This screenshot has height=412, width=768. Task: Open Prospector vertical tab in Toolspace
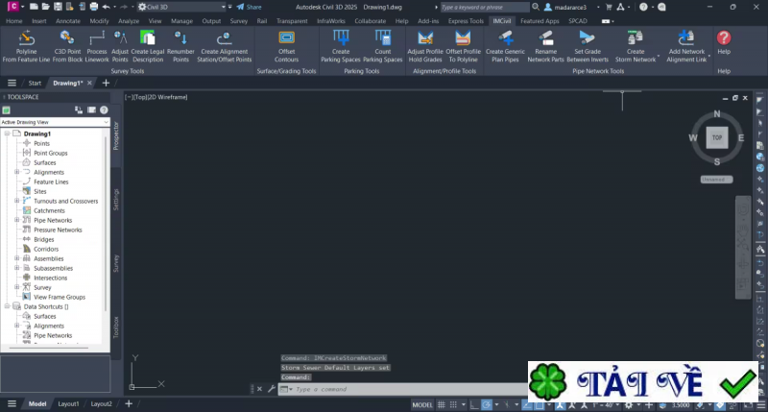coord(116,136)
